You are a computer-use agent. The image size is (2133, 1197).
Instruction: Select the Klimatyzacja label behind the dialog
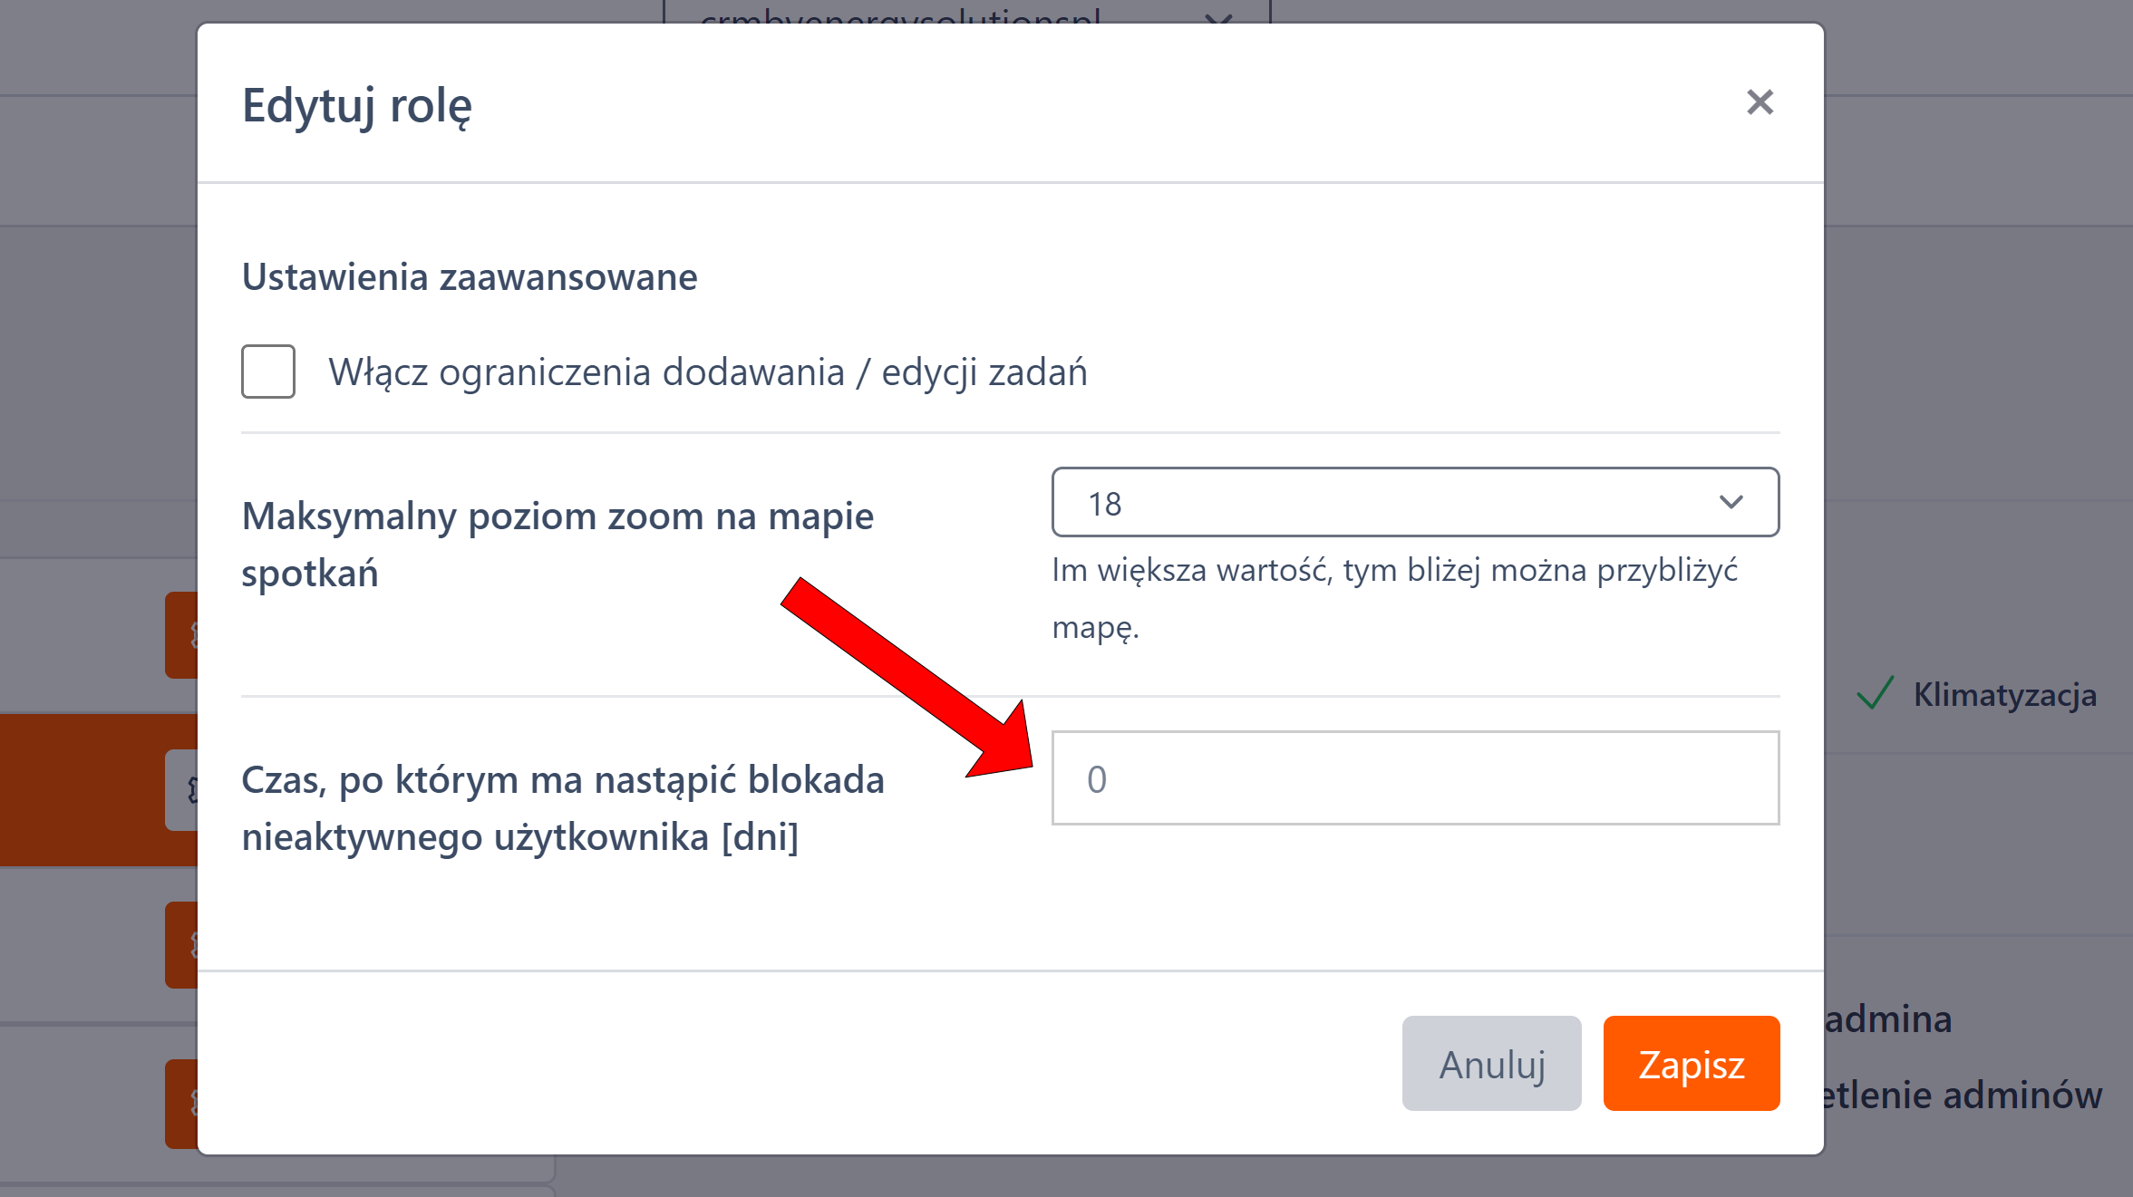(x=2004, y=695)
